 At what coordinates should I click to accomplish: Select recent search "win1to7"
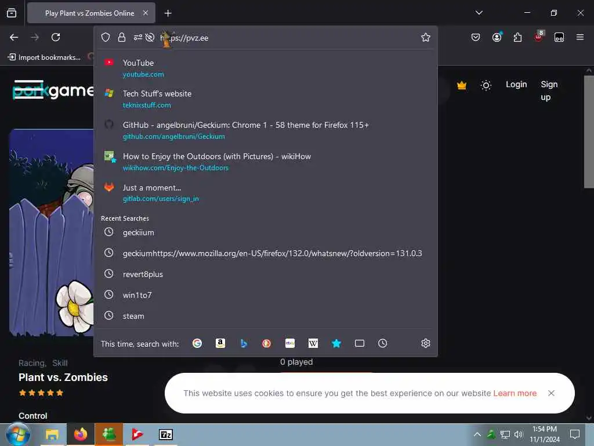(265, 295)
